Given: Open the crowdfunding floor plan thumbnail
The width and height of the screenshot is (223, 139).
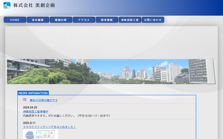Looking at the screenshot, I should [x=40, y=134].
